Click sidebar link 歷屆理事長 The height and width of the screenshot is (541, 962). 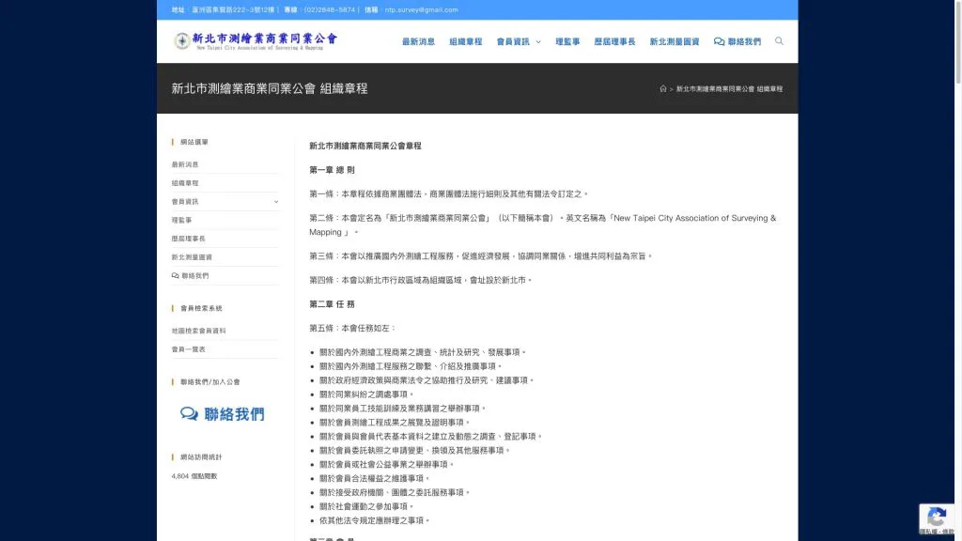[x=191, y=239]
